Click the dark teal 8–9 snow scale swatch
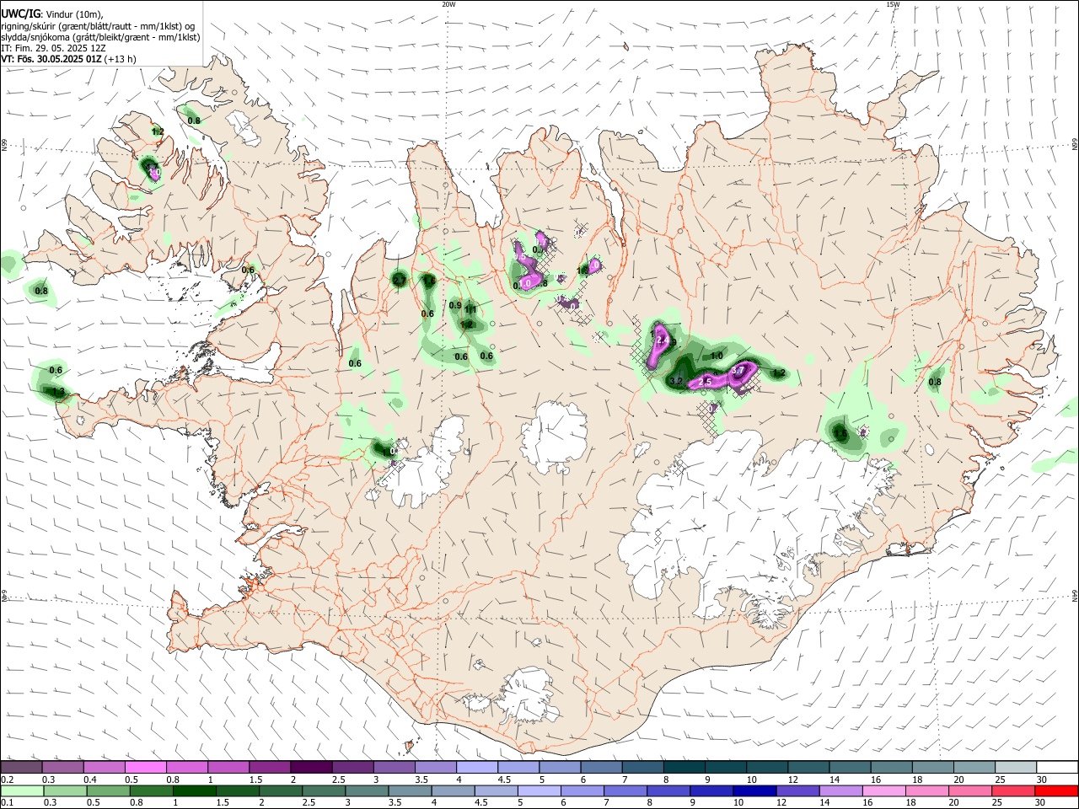Image resolution: width=1079 pixels, height=809 pixels. tap(684, 768)
